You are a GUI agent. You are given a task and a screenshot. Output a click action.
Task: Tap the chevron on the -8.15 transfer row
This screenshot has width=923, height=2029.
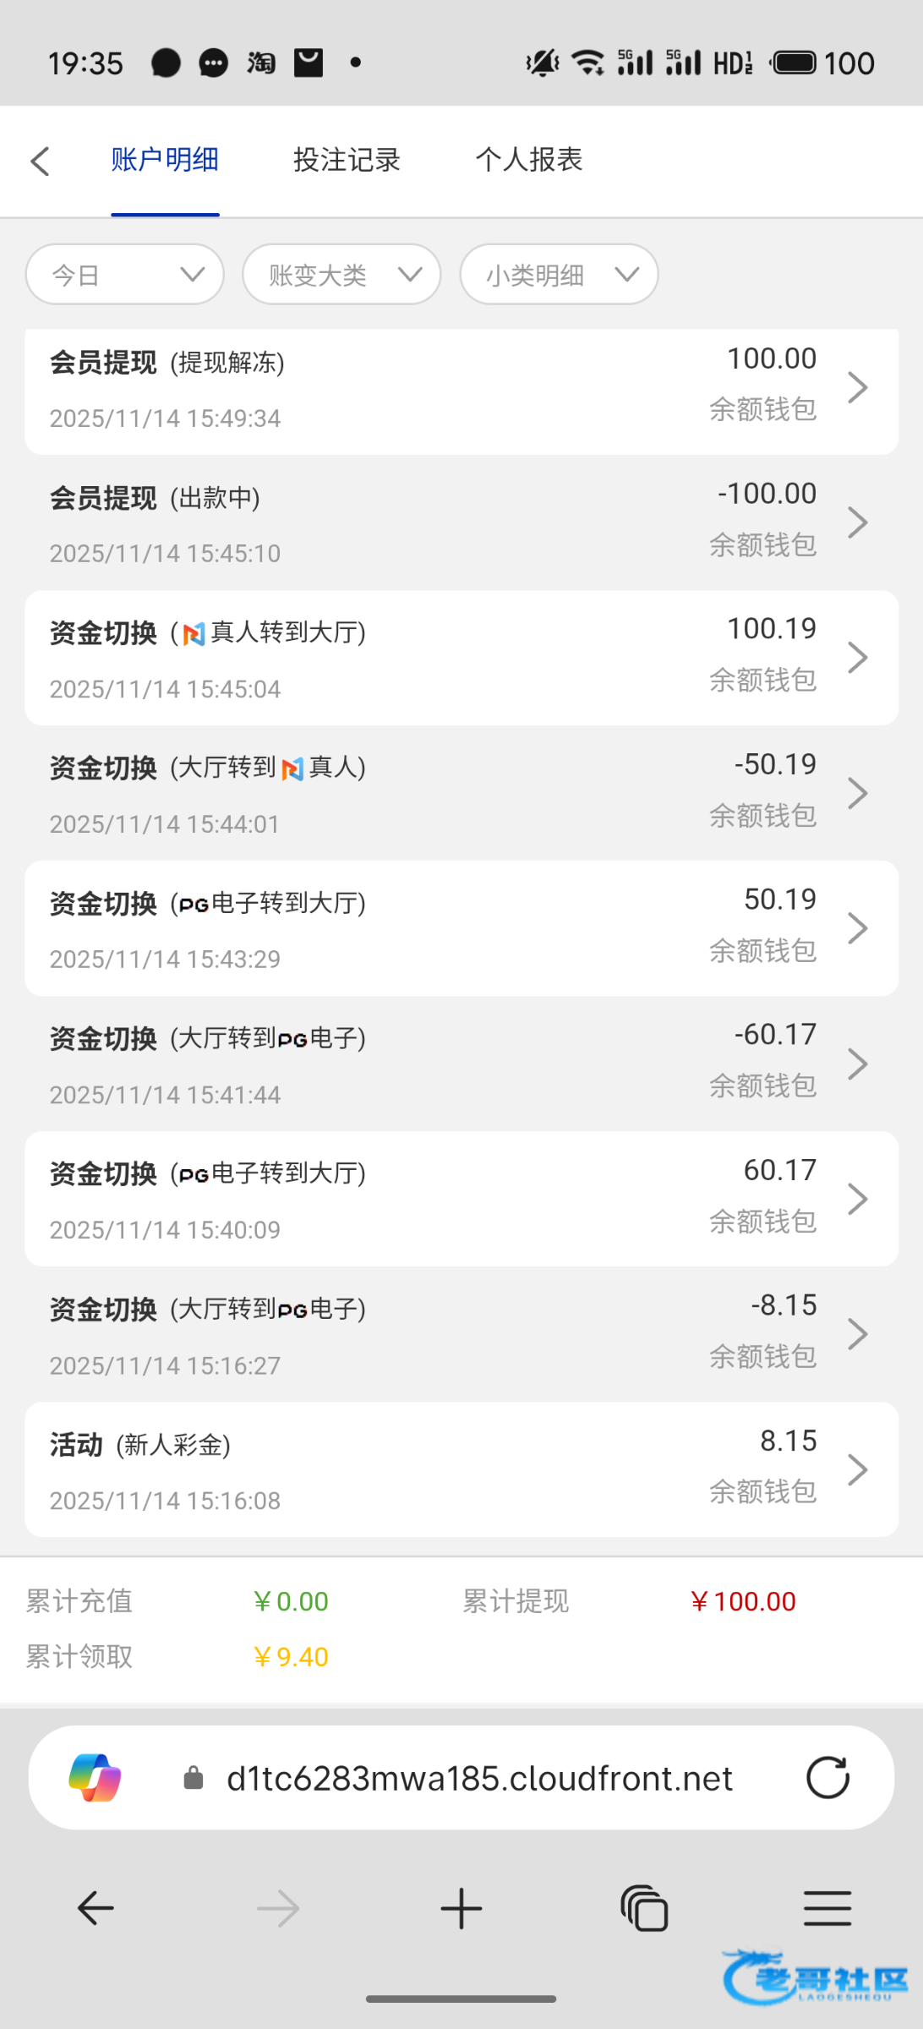pyautogui.click(x=858, y=1334)
